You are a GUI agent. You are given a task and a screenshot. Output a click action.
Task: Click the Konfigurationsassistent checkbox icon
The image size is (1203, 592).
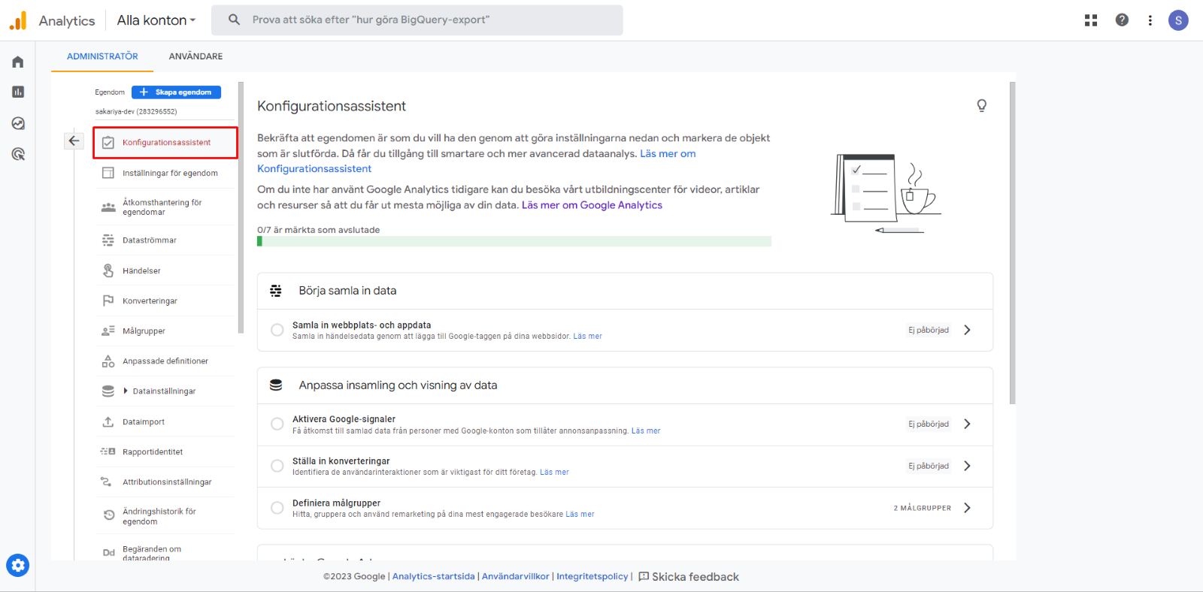pos(108,143)
